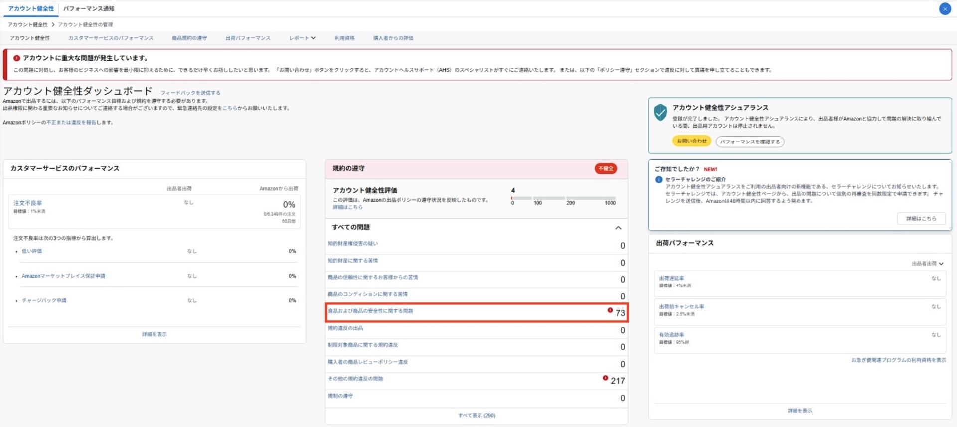Click 詳細はこちら link under アカウント健全性評価
The width and height of the screenshot is (957, 427).
[347, 207]
